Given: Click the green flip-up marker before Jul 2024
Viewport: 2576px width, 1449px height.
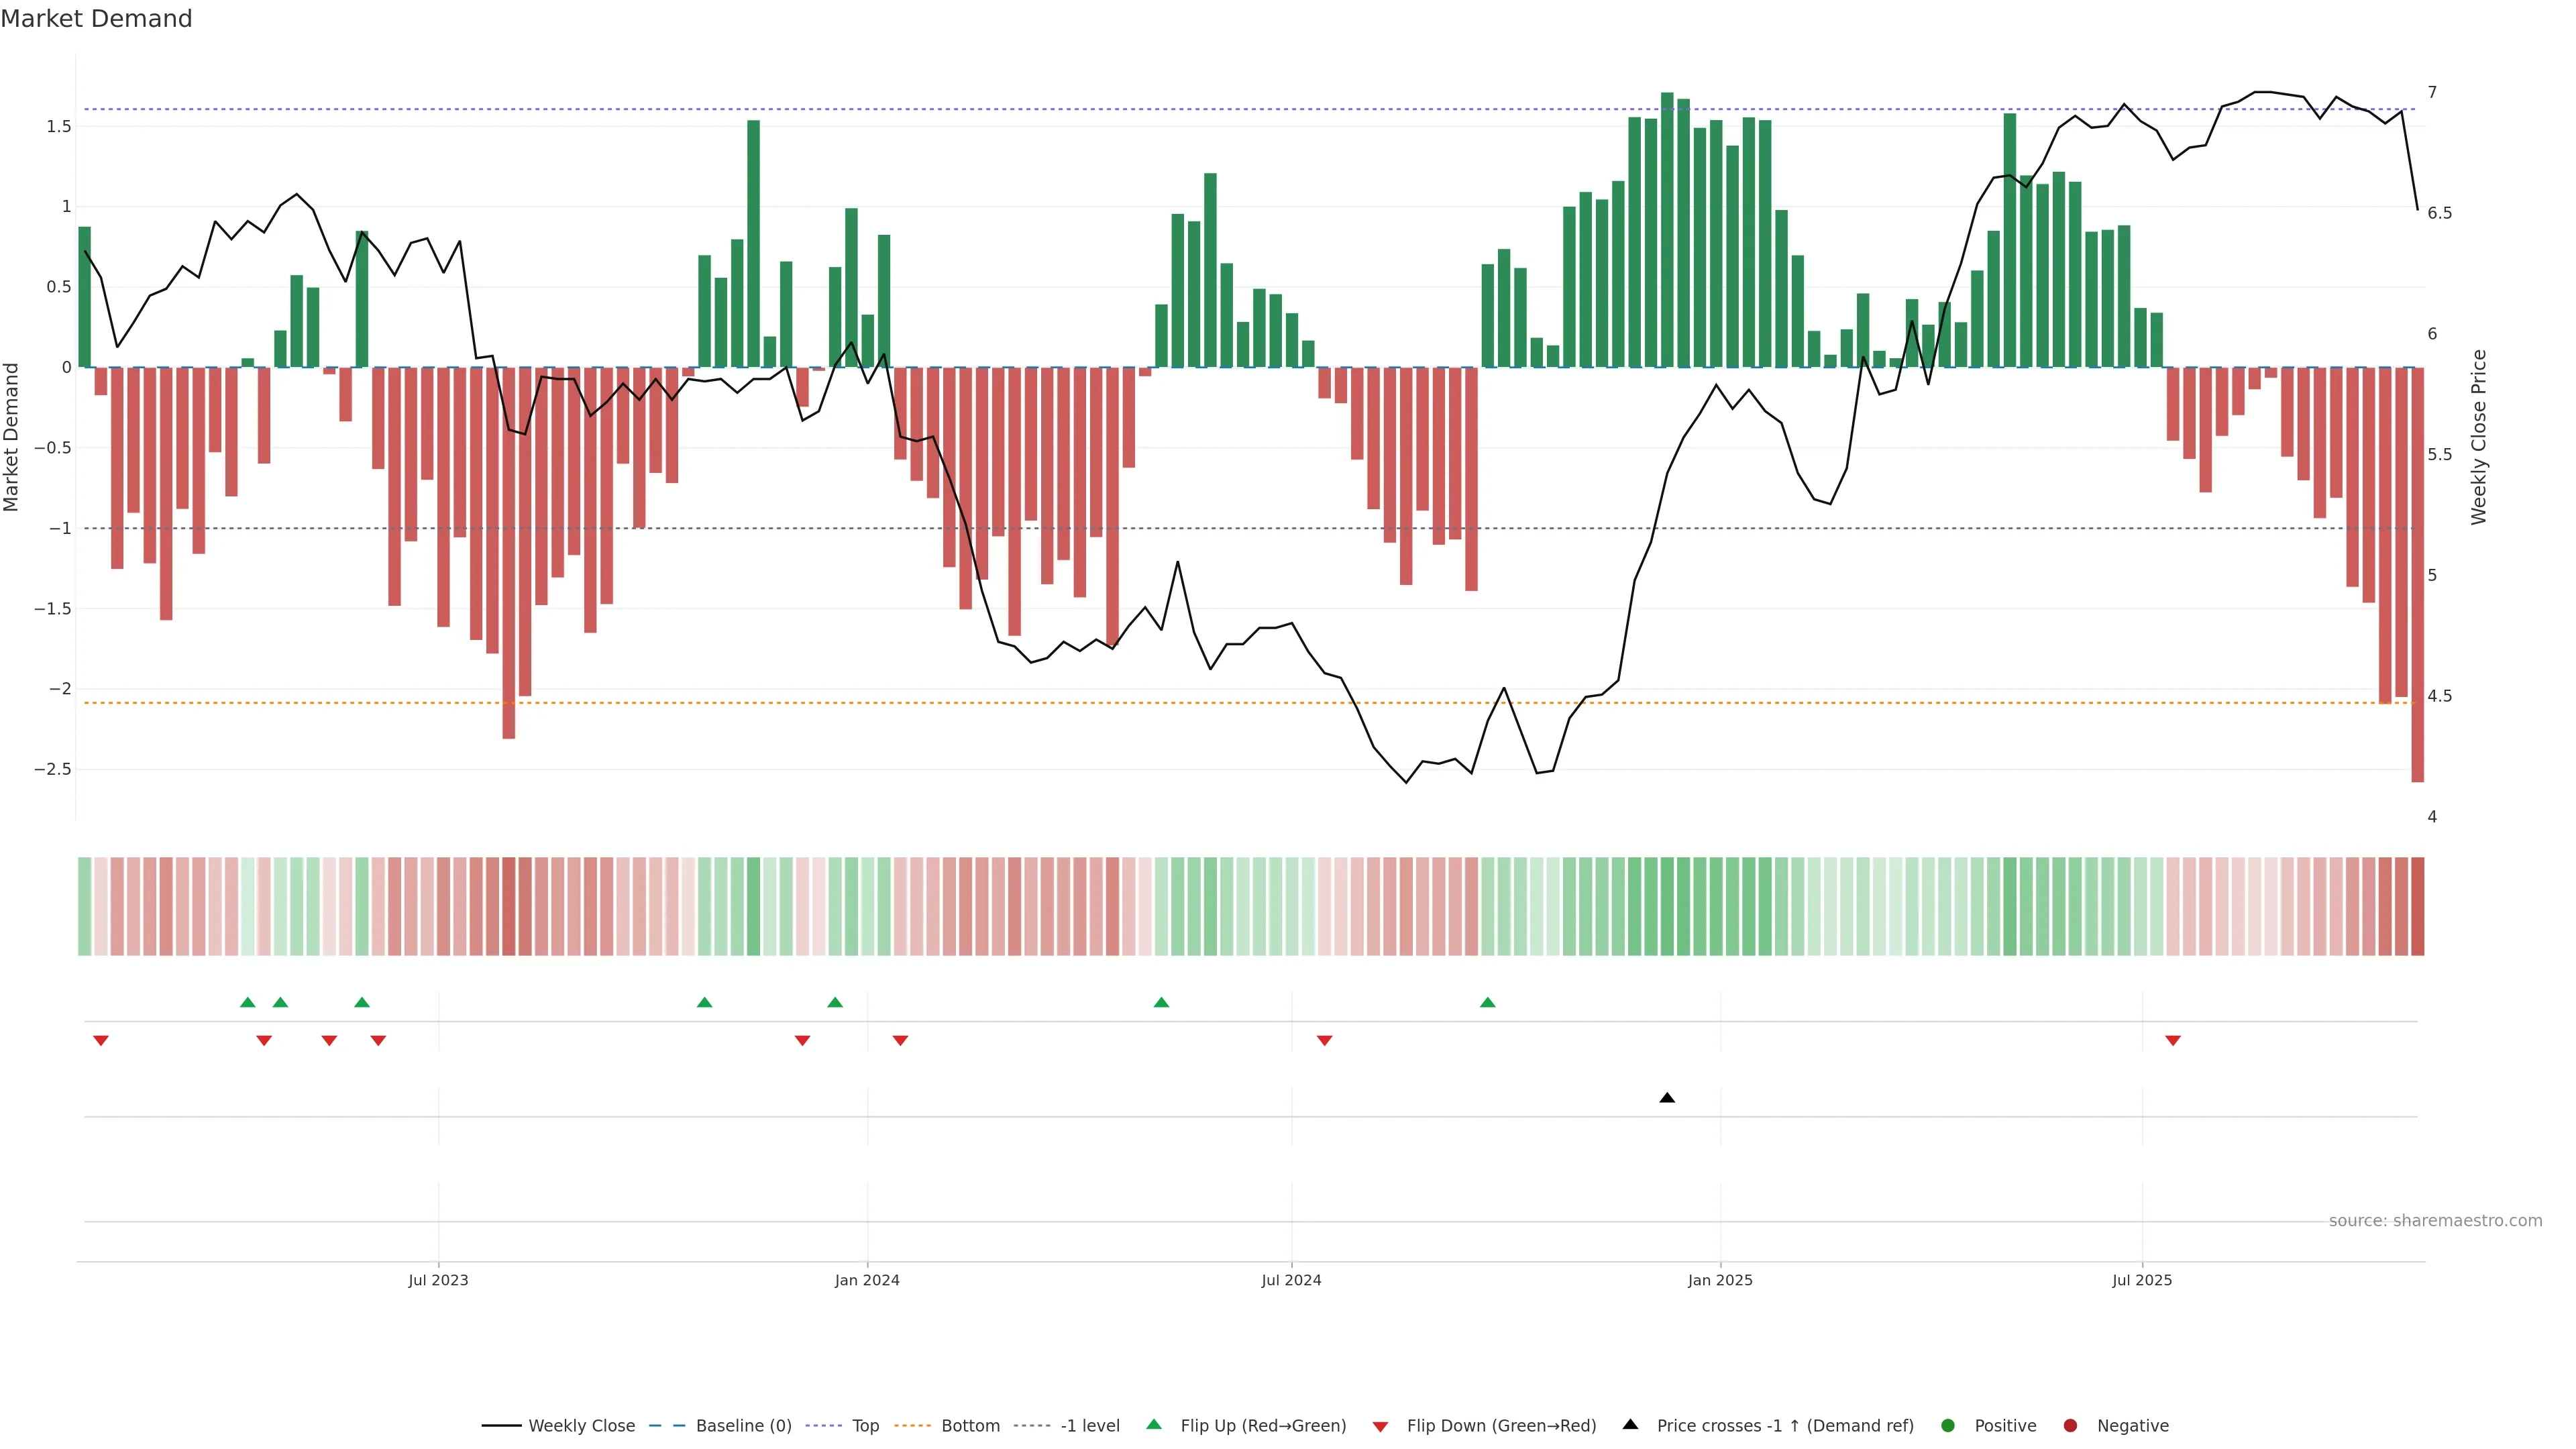Looking at the screenshot, I should pos(1161,1002).
